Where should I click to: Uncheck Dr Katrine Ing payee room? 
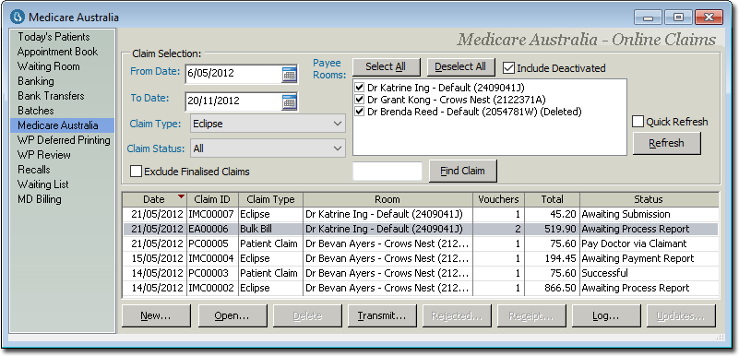point(359,88)
